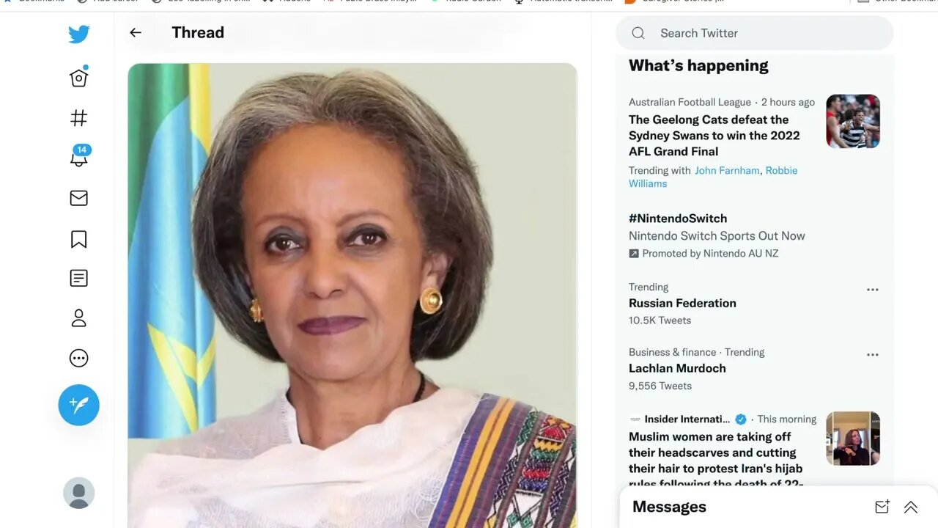Image resolution: width=938 pixels, height=528 pixels.
Task: Open the John Farnham trending link
Action: pyautogui.click(x=727, y=170)
